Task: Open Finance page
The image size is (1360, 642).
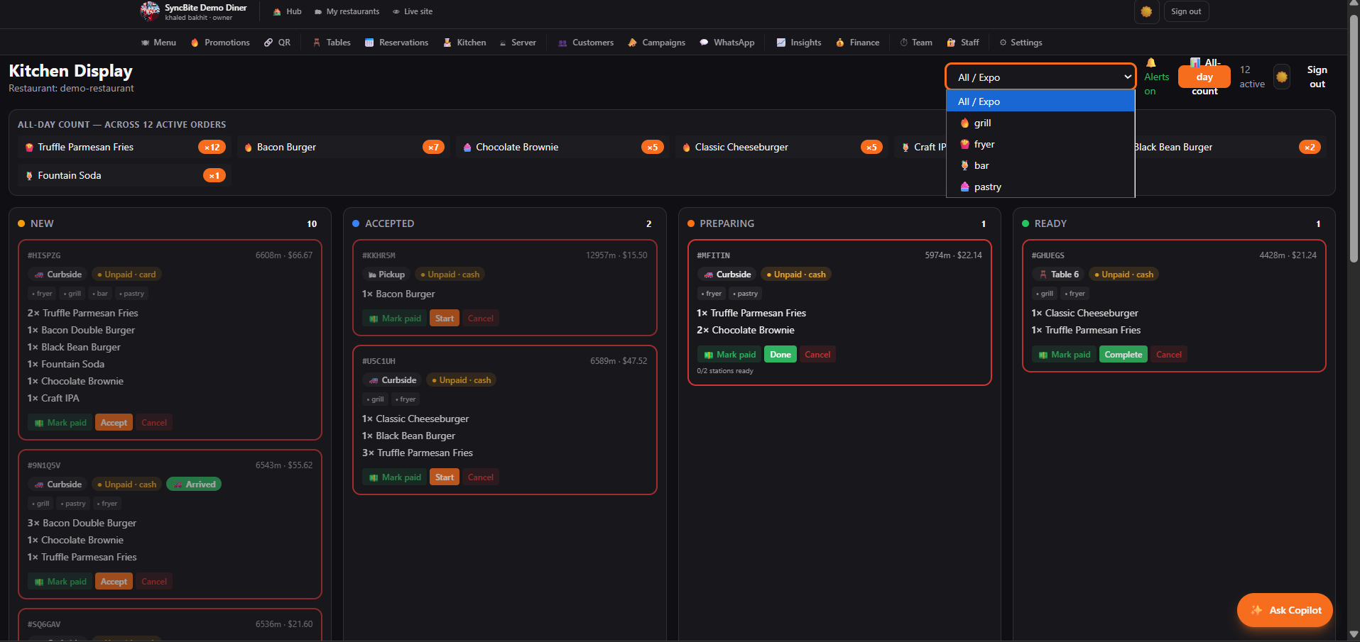Action: [x=857, y=43]
